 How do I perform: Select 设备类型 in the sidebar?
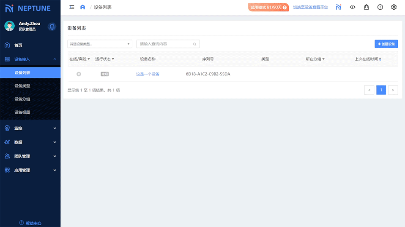click(22, 86)
